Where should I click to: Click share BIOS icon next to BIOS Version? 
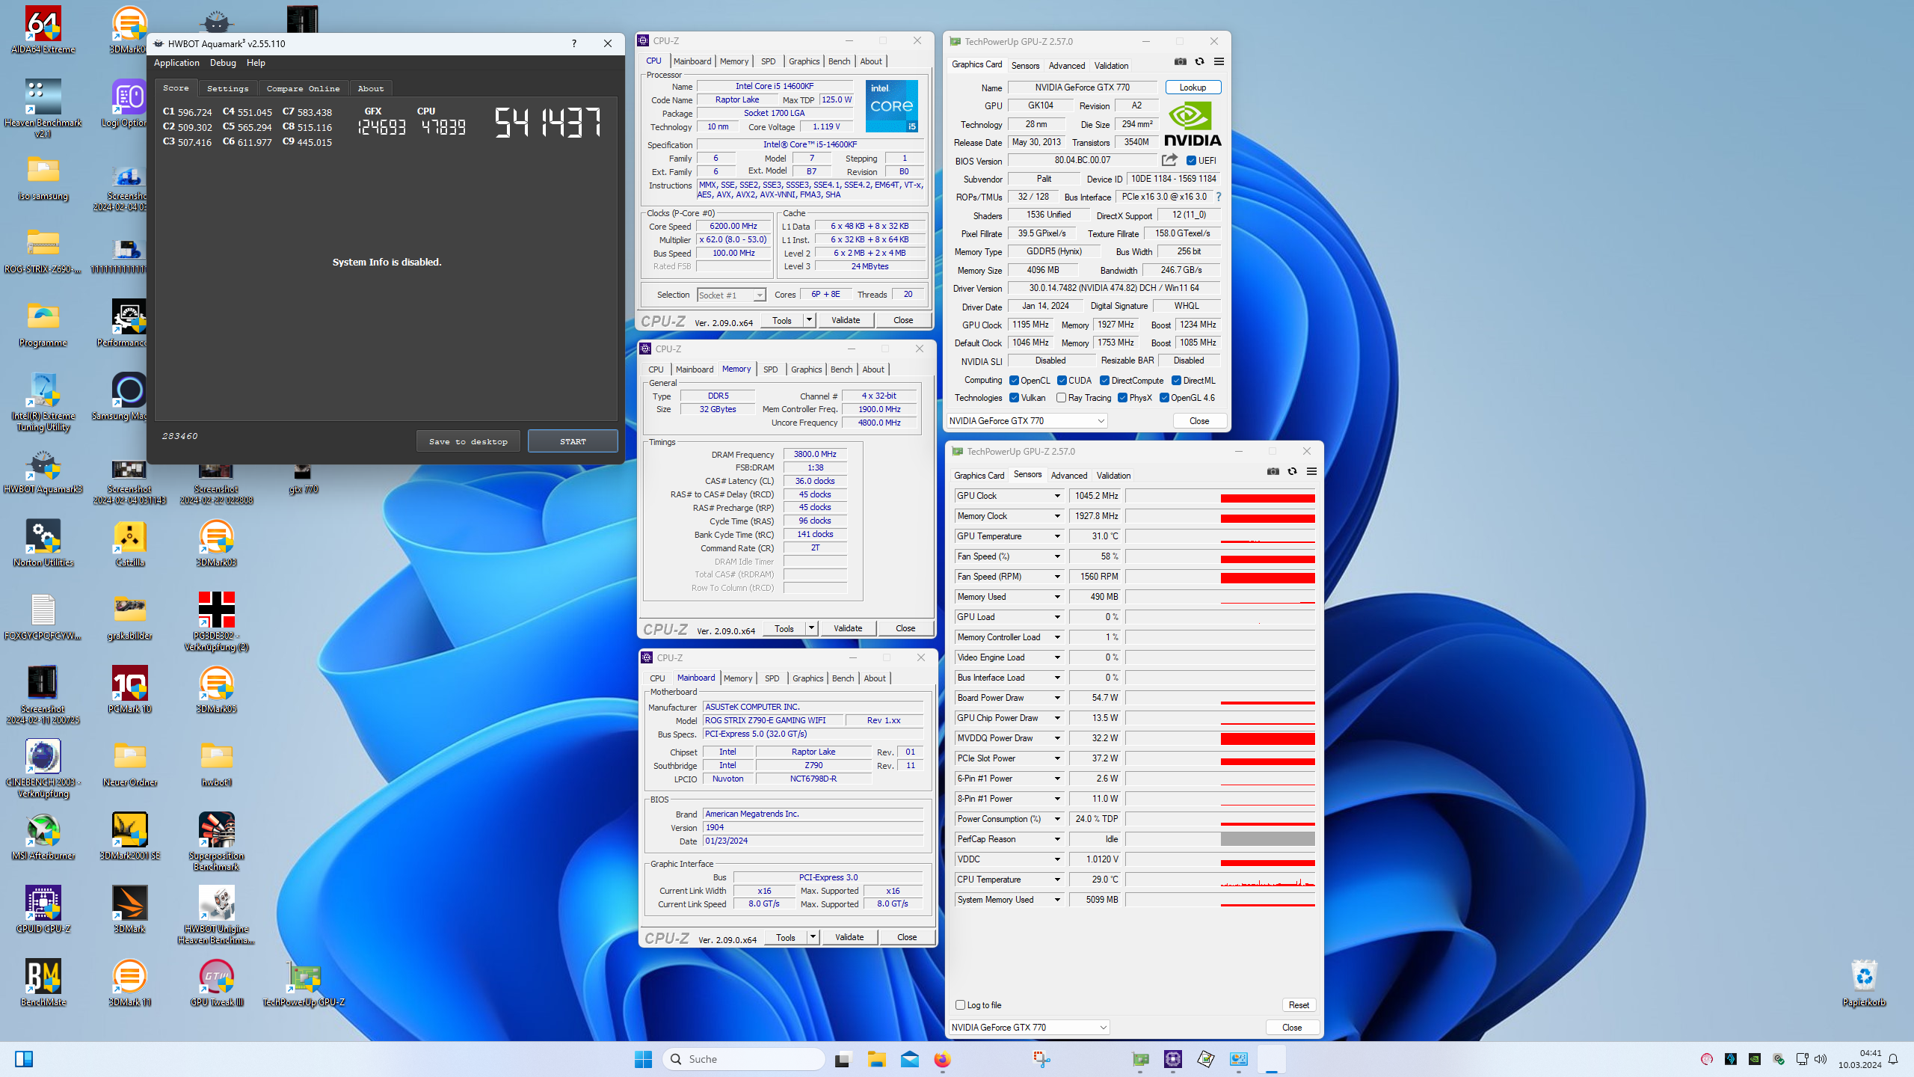(1169, 160)
